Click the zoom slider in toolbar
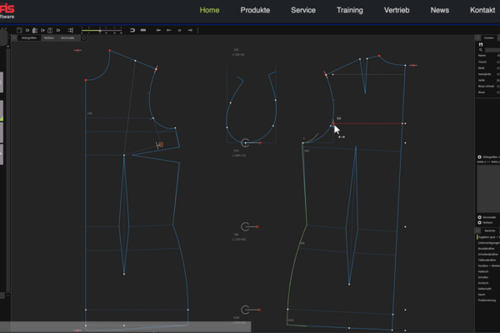Viewport: 500px width, 333px height. pyautogui.click(x=100, y=30)
